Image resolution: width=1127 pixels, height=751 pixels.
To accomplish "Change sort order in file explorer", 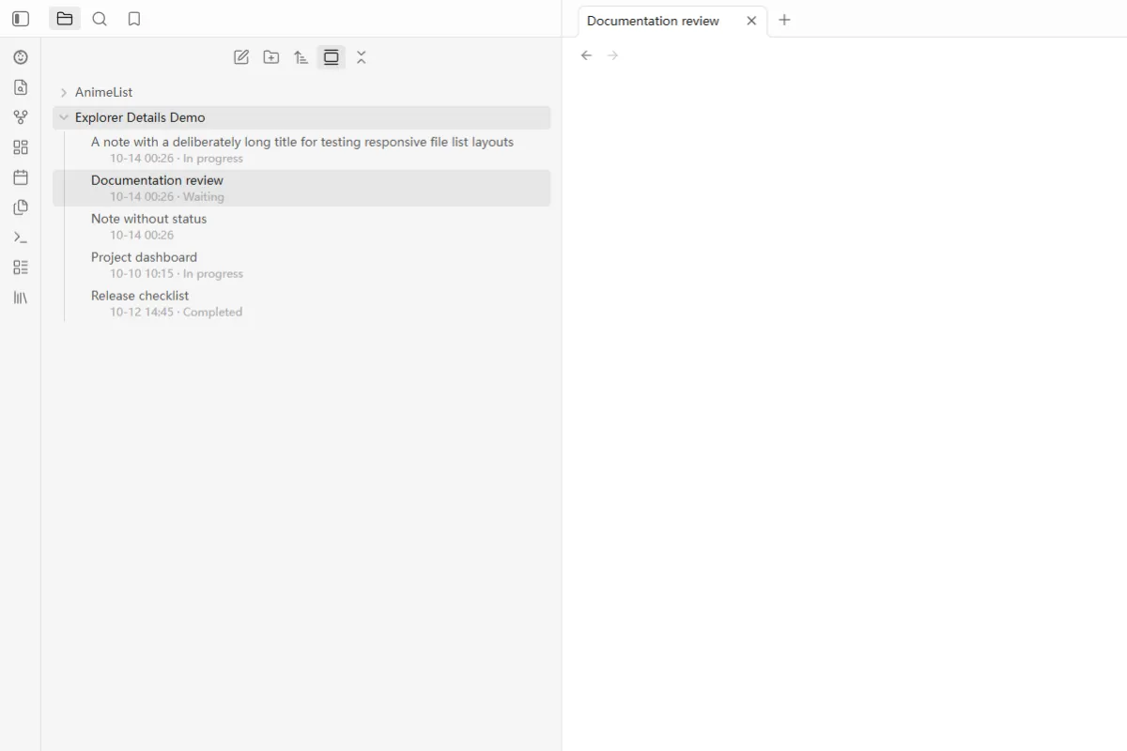I will click(x=301, y=57).
